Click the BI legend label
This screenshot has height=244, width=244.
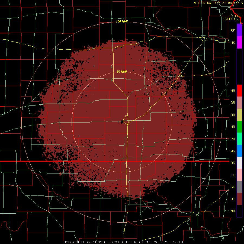[233, 199]
